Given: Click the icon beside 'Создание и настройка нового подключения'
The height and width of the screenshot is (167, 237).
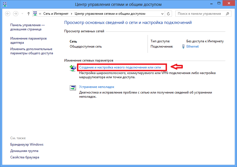Looking at the screenshot, I should coord(73,68).
